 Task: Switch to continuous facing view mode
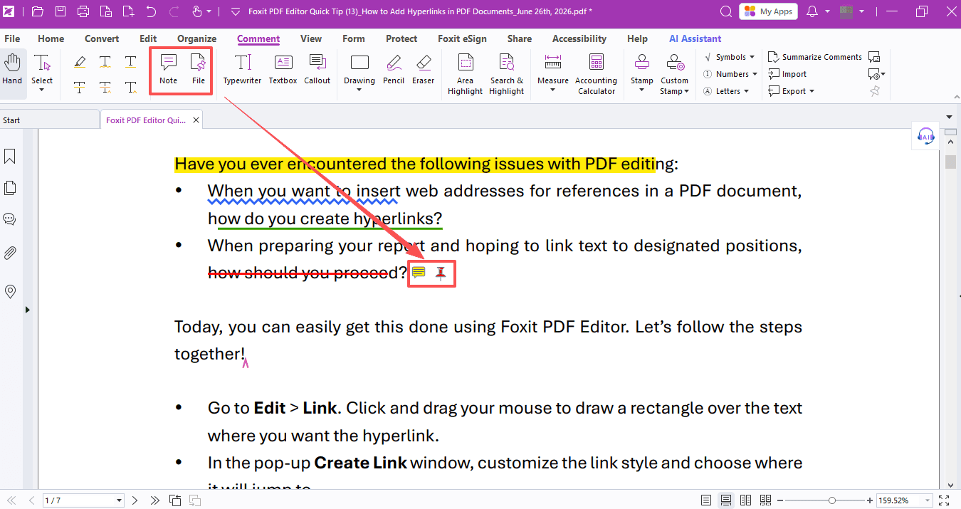click(x=765, y=500)
